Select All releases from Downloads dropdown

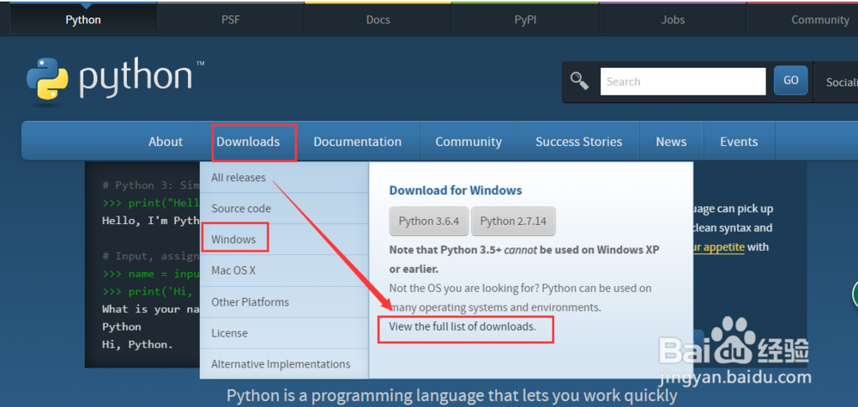pyautogui.click(x=239, y=178)
